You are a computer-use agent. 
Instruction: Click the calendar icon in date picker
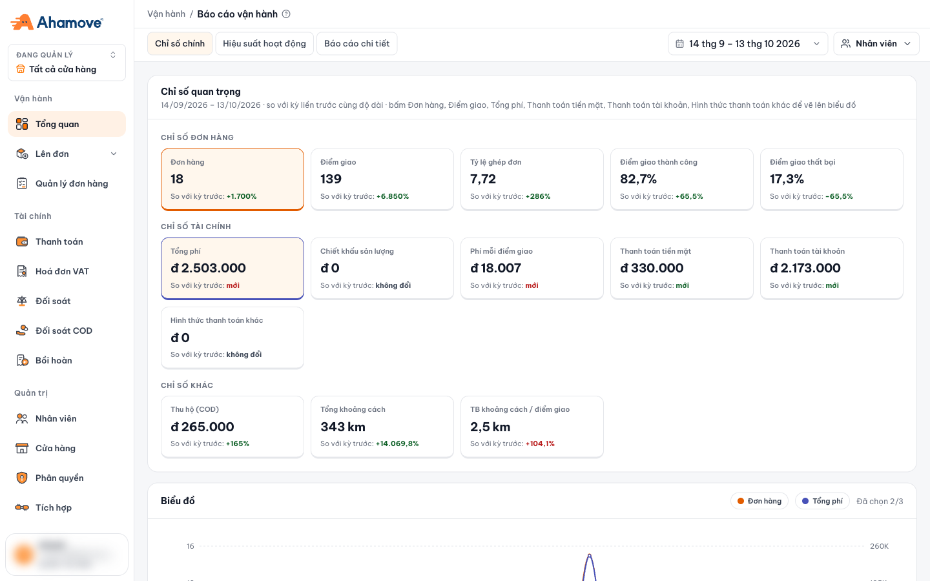click(x=679, y=44)
